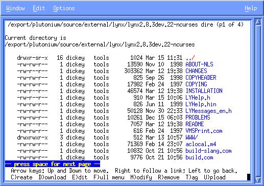264x186 pixels.
Task: Open the COPYING file link
Action: point(196,84)
